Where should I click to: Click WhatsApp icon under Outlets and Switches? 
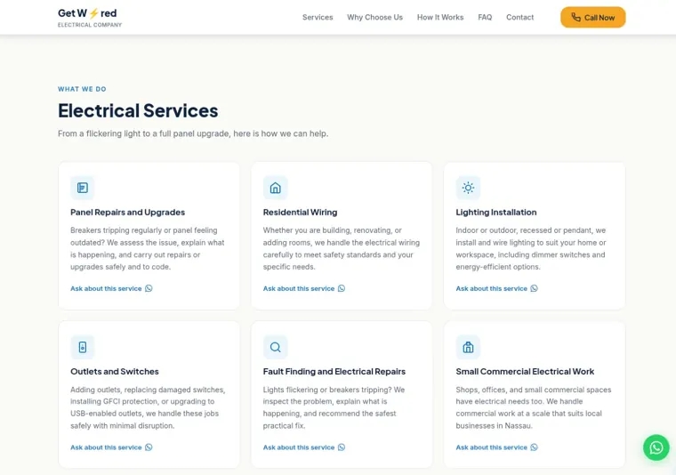pos(149,447)
